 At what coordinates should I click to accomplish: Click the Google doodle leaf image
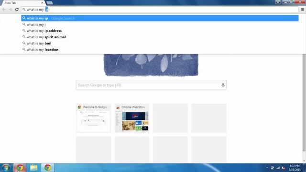151,65
